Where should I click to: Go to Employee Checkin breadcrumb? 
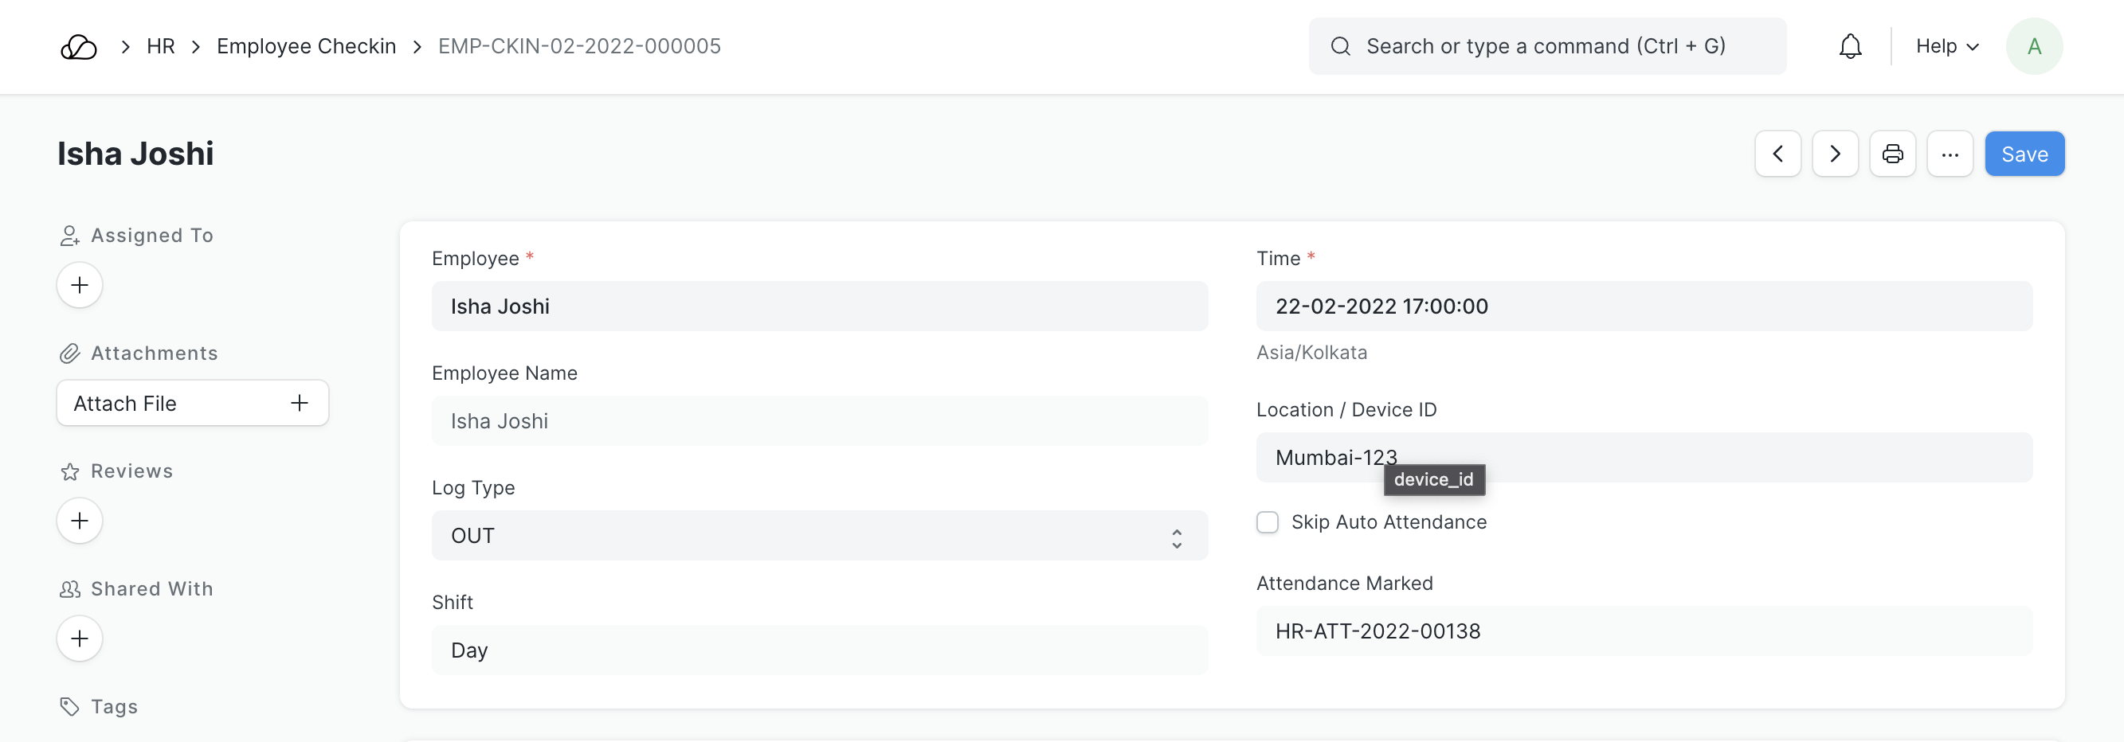pos(306,47)
